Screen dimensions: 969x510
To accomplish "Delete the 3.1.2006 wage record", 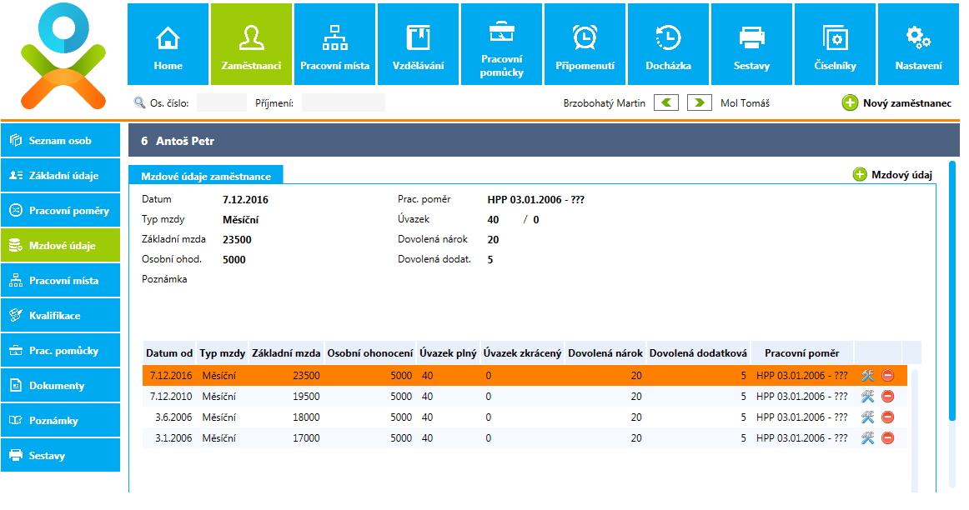I will coord(888,438).
